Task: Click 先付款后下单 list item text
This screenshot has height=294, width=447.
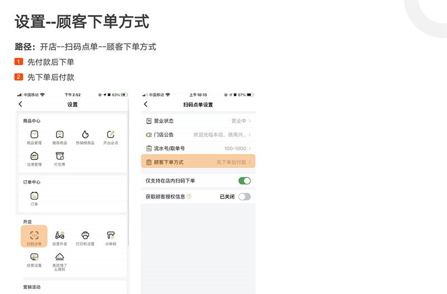Action: [51, 62]
